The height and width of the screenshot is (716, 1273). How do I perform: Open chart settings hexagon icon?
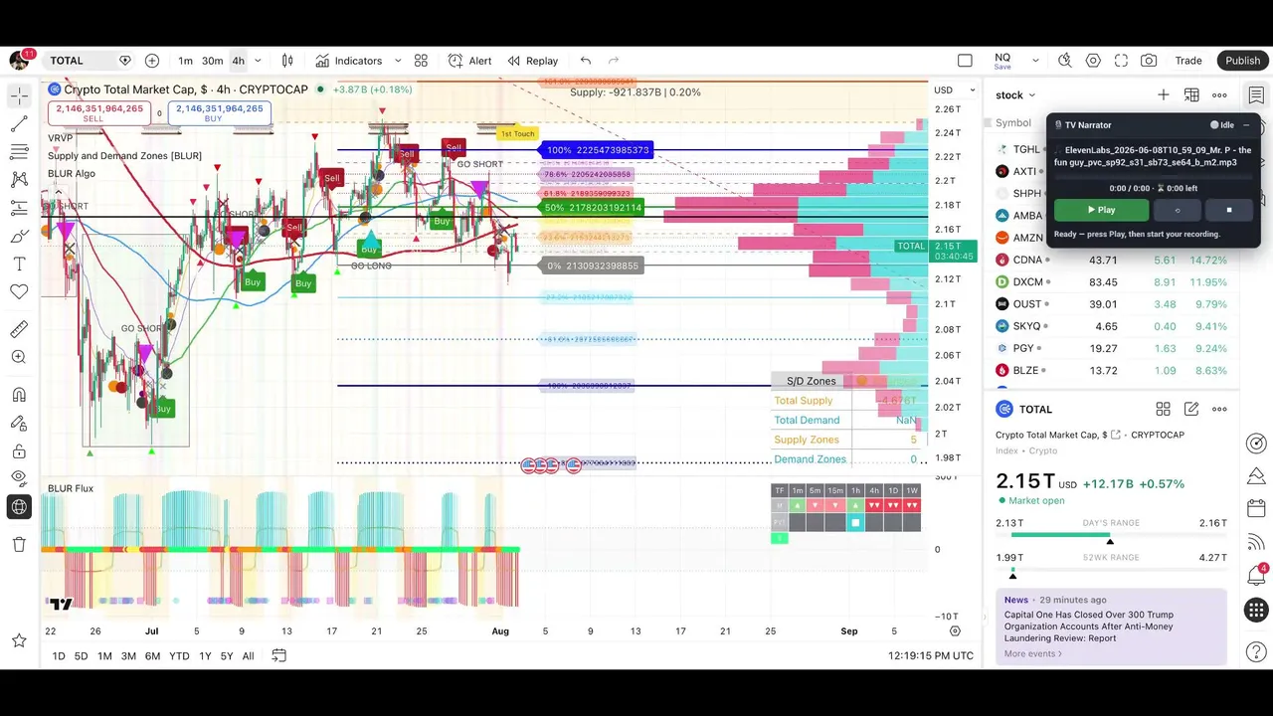(1093, 61)
